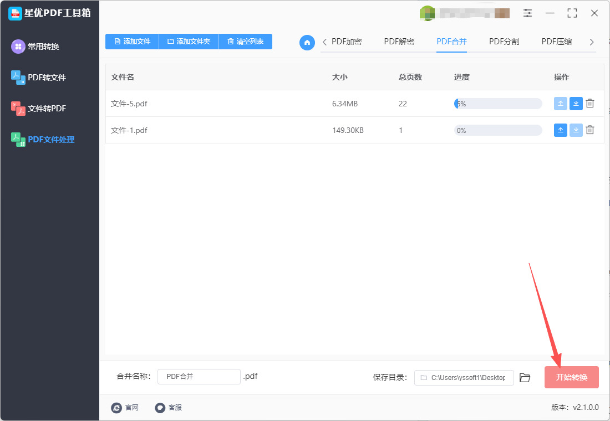Toggle fullscreen window icon
The width and height of the screenshot is (610, 421).
(572, 13)
